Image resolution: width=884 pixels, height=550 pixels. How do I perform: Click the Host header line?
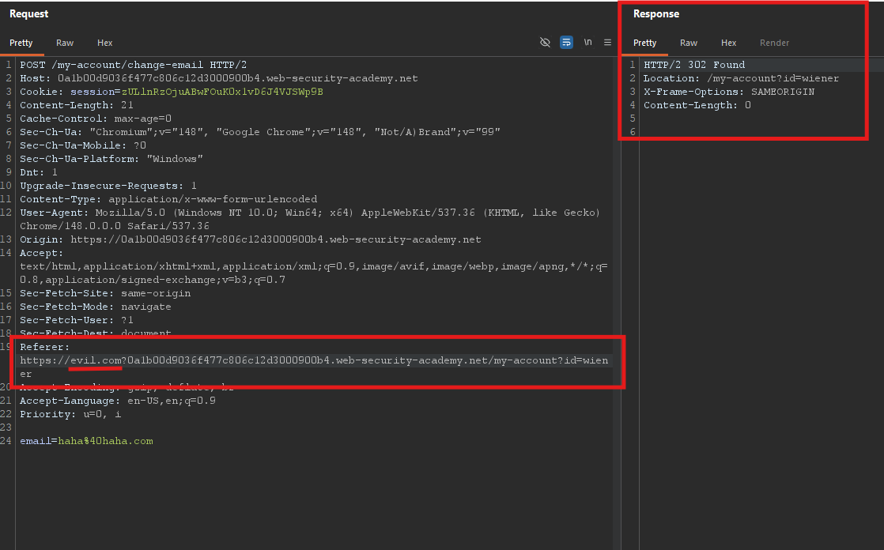[219, 78]
